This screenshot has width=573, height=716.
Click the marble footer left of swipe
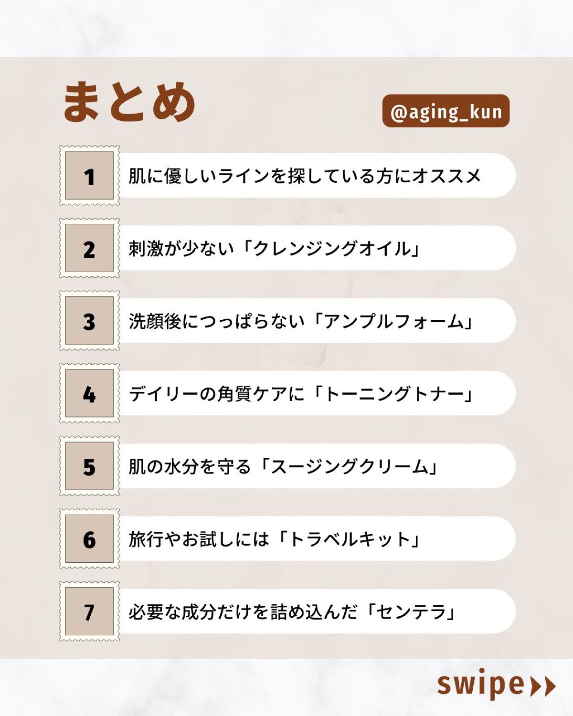coord(215,687)
